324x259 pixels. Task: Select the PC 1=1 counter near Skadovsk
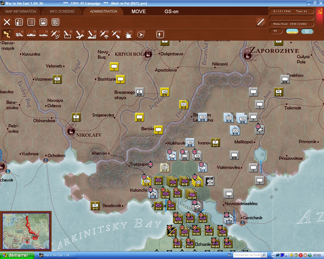click(x=95, y=206)
